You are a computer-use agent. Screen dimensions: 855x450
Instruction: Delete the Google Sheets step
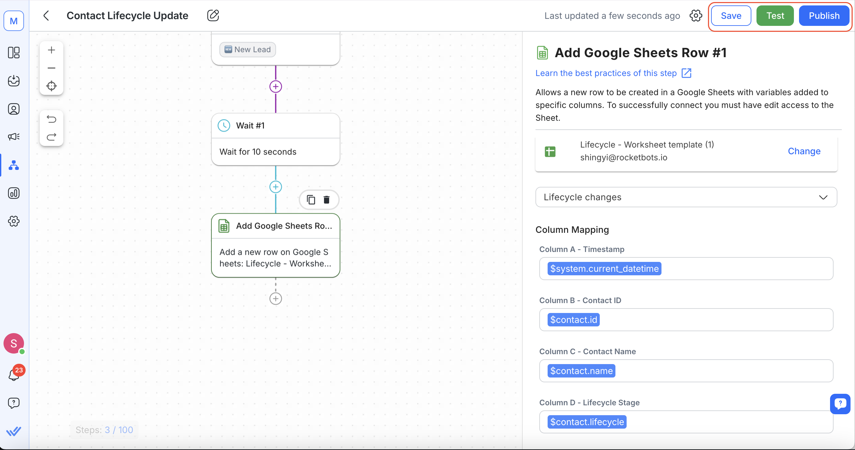[327, 200]
